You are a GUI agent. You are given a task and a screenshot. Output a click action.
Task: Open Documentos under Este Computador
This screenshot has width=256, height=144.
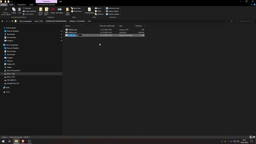[12, 51]
